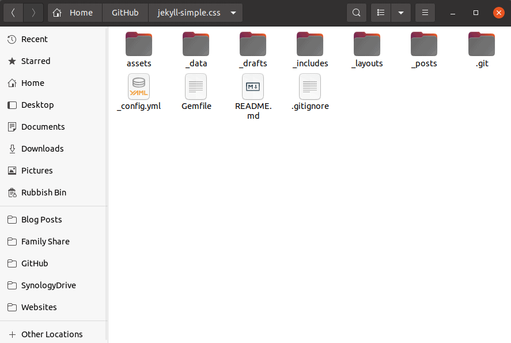This screenshot has width=511, height=343.
Task: Open the README.md markdown file
Action: pos(252,92)
